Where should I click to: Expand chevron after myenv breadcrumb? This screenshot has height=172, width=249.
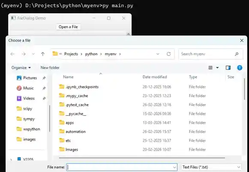point(120,54)
